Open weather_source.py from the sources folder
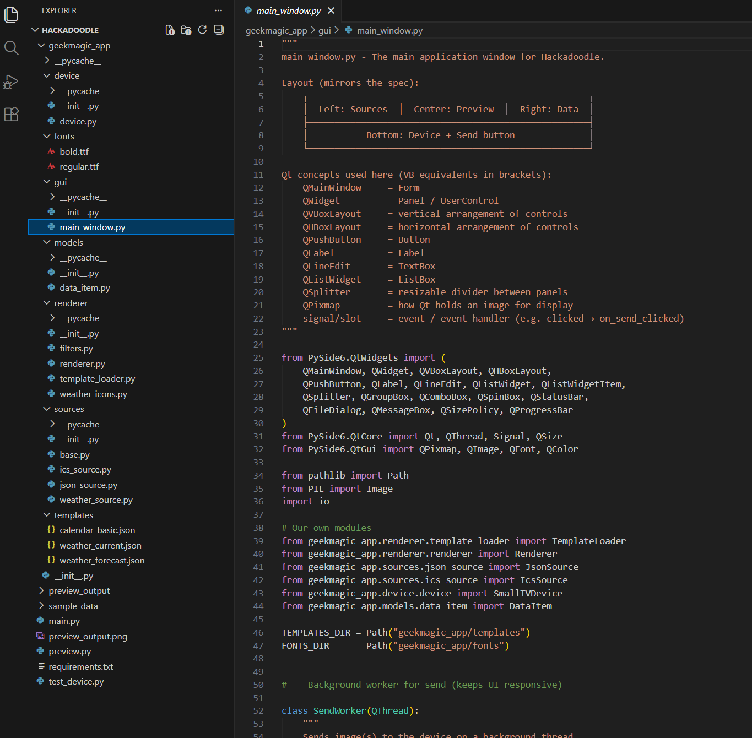This screenshot has width=752, height=738. coord(96,500)
